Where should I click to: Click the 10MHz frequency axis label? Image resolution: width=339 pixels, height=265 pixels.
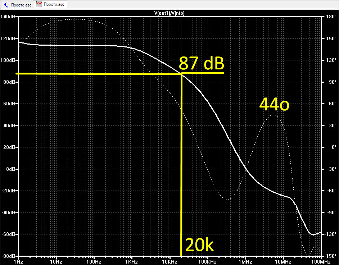tap(283, 262)
